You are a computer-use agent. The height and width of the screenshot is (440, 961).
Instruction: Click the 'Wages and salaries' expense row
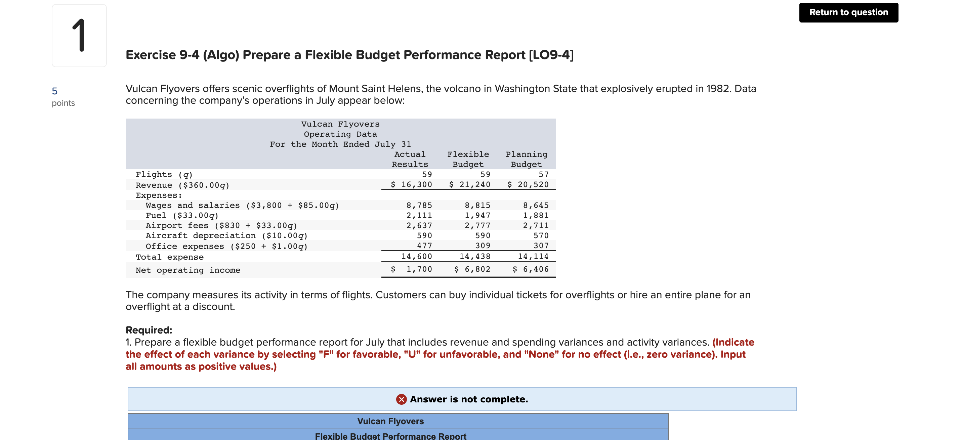[242, 205]
